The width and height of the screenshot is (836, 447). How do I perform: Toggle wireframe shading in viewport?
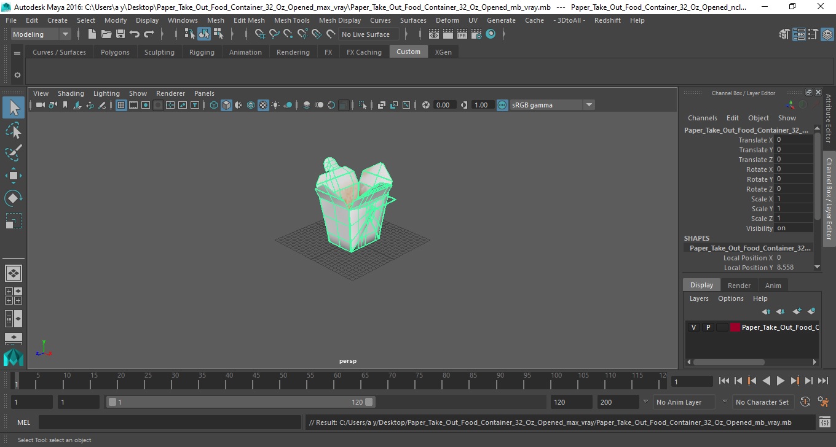(x=214, y=105)
